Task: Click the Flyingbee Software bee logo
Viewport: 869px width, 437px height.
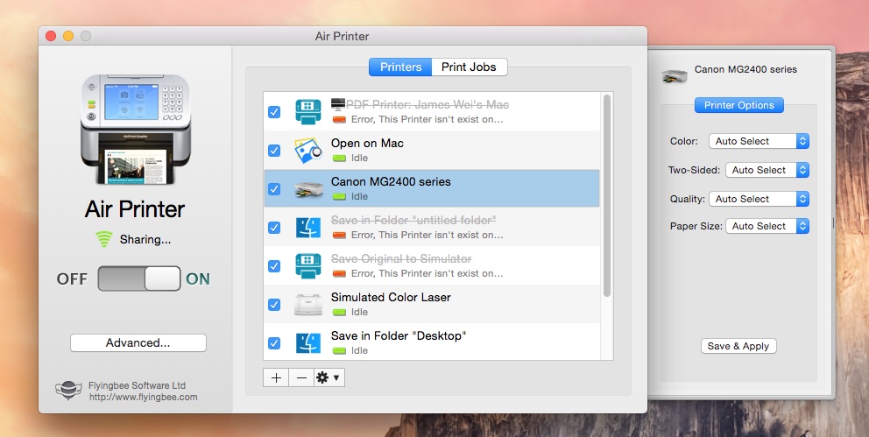Action: 68,391
